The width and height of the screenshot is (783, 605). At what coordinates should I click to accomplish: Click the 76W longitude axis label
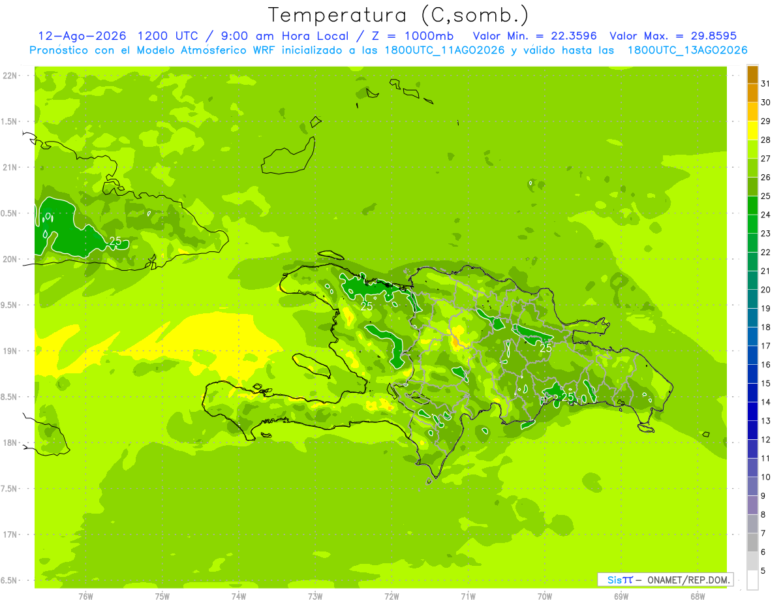pyautogui.click(x=85, y=596)
